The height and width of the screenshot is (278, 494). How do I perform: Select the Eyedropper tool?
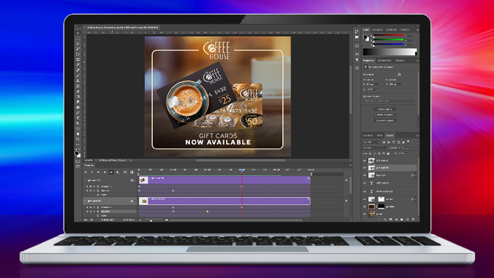(78, 65)
